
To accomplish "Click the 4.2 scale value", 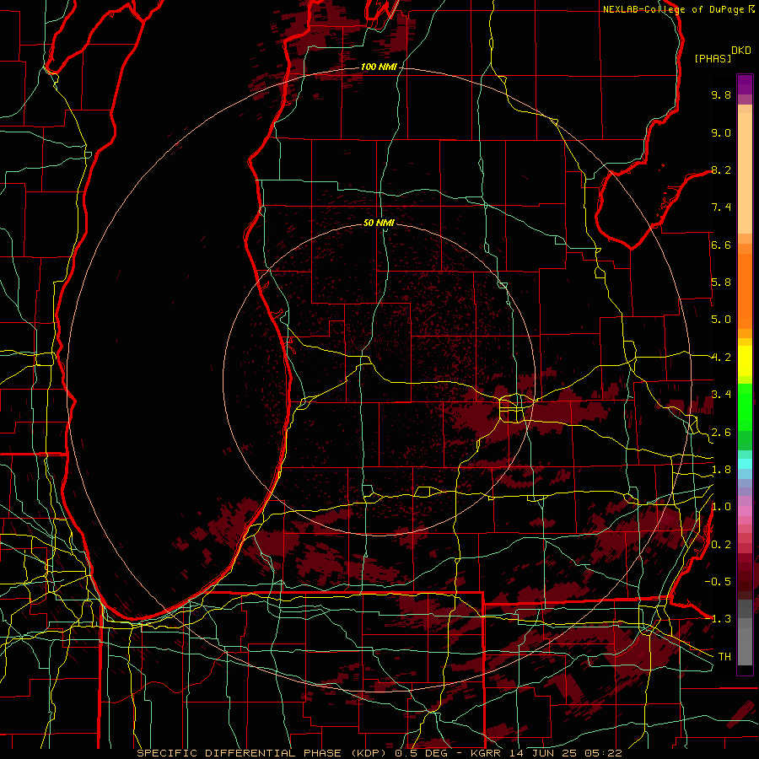I will 721,358.
